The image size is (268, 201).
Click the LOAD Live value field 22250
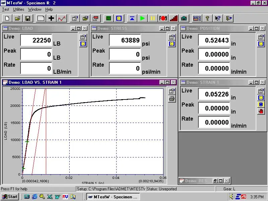pos(36,40)
